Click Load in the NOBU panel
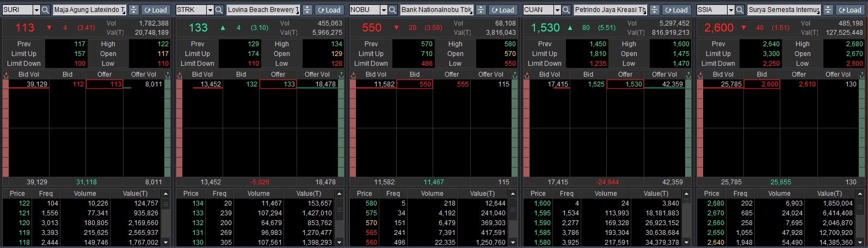 click(503, 10)
